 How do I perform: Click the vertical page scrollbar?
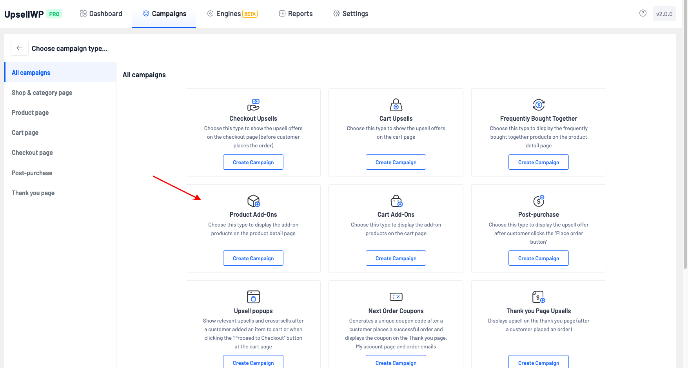[685, 157]
